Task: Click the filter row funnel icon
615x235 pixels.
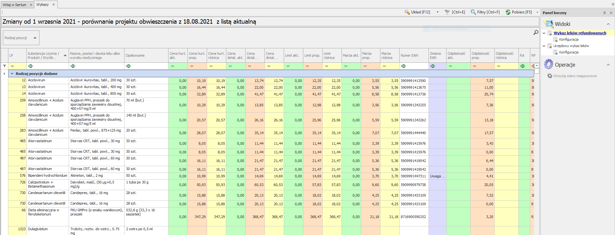Action: [x=4, y=66]
